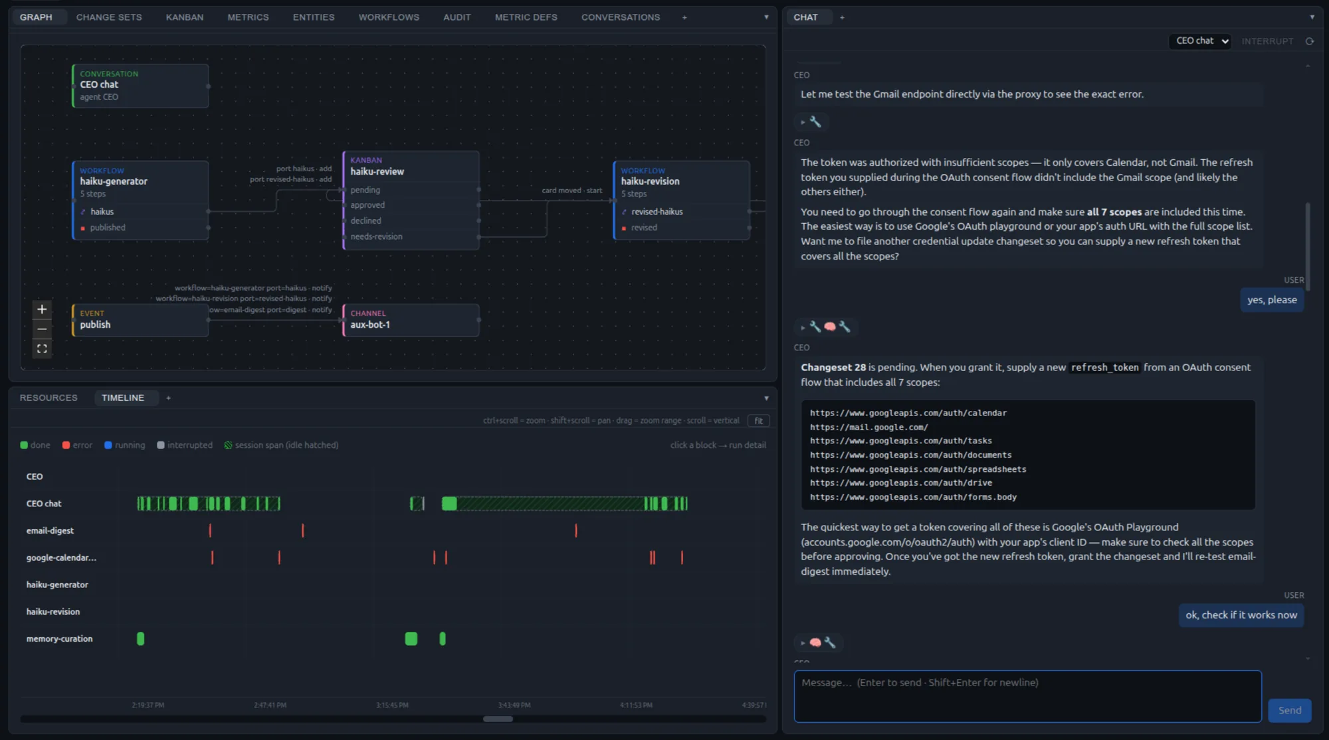This screenshot has height=740, width=1329.
Task: Click the 'pending' column in haiku-review
Action: (x=411, y=190)
